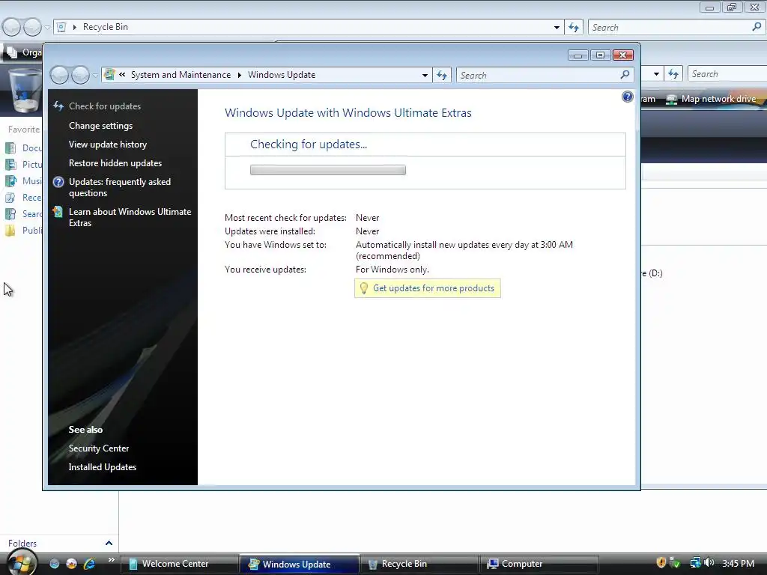
Task: Launch Internet Explorer from Quick Launch
Action: click(x=89, y=564)
